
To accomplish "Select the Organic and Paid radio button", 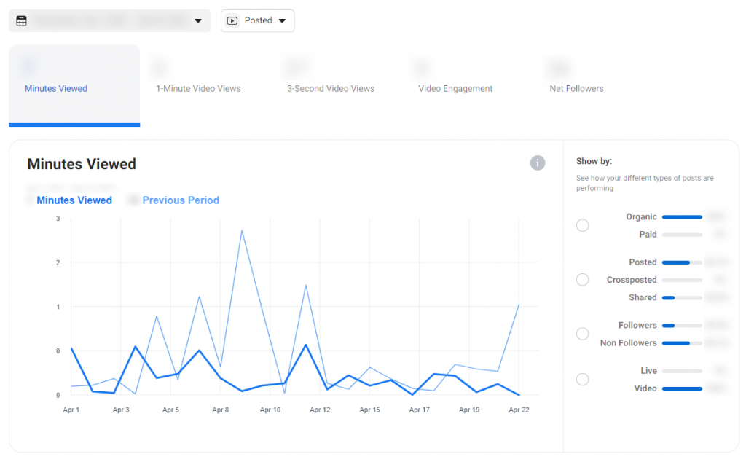I will 582,225.
